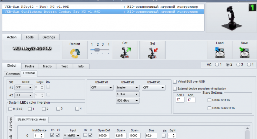Click the Eq N stepper field
This screenshot has height=139, width=257.
172,136
